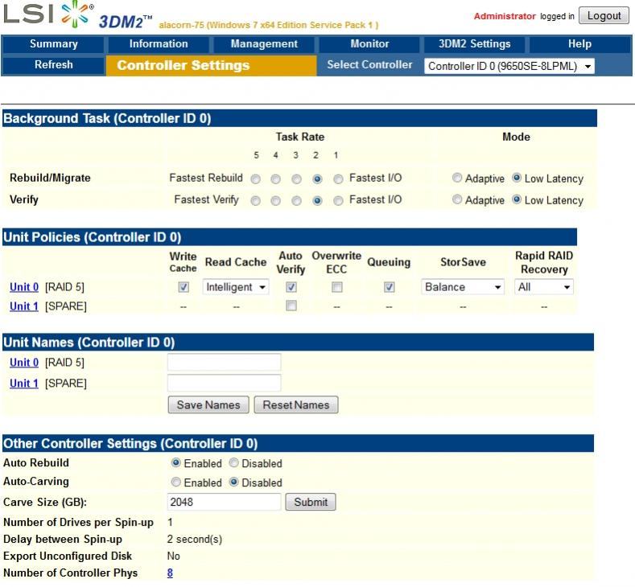
Task: Open the Management menu
Action: tap(264, 44)
